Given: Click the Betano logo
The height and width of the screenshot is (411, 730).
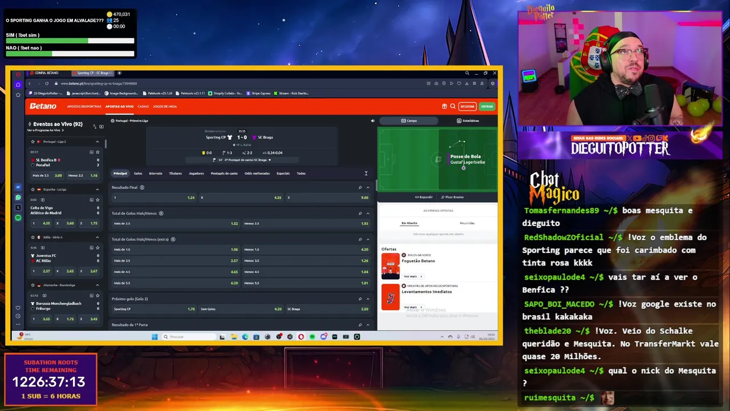Looking at the screenshot, I should [43, 106].
